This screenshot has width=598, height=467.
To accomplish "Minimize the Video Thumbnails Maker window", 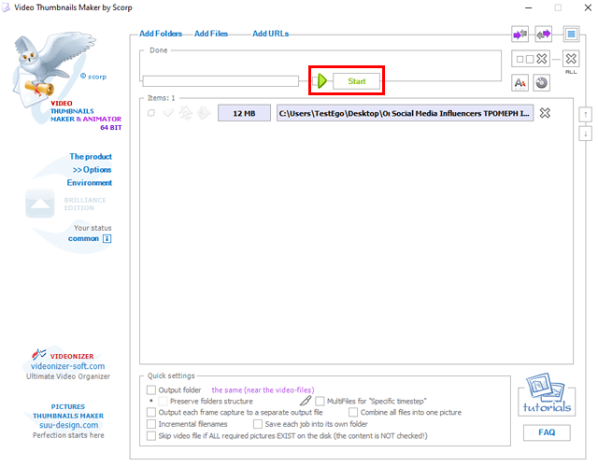I will click(x=528, y=7).
